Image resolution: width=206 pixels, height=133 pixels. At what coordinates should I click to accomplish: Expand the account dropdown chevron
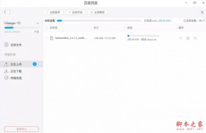tap(38, 23)
